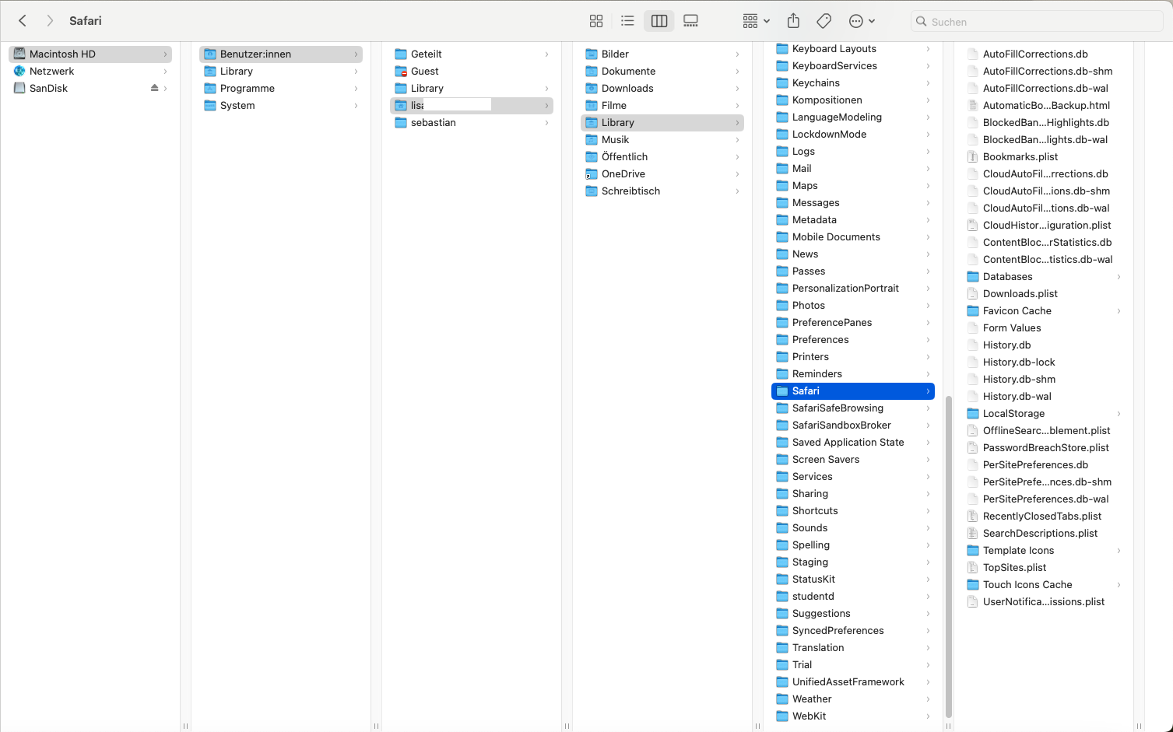This screenshot has width=1173, height=732.
Task: Select the SearchDescriptions.plist file name
Action: 1040,533
